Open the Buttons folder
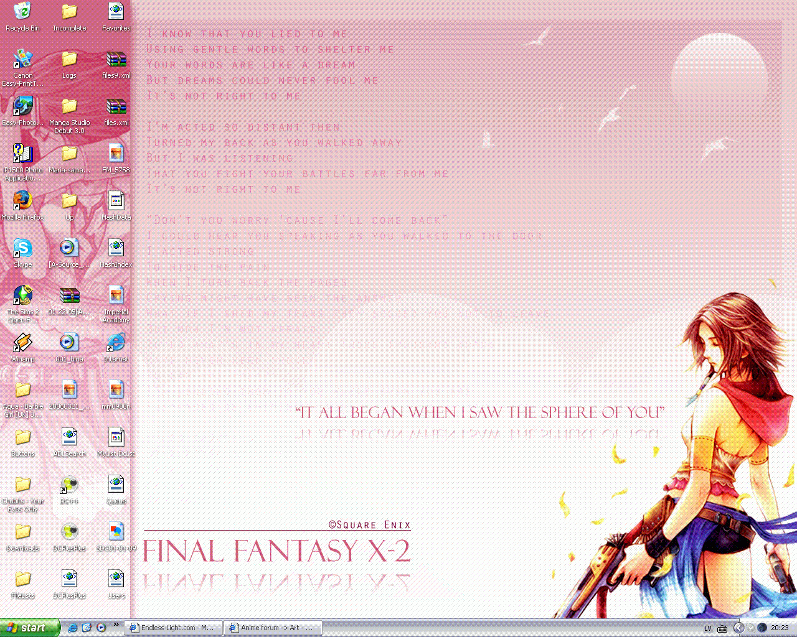 pos(22,442)
